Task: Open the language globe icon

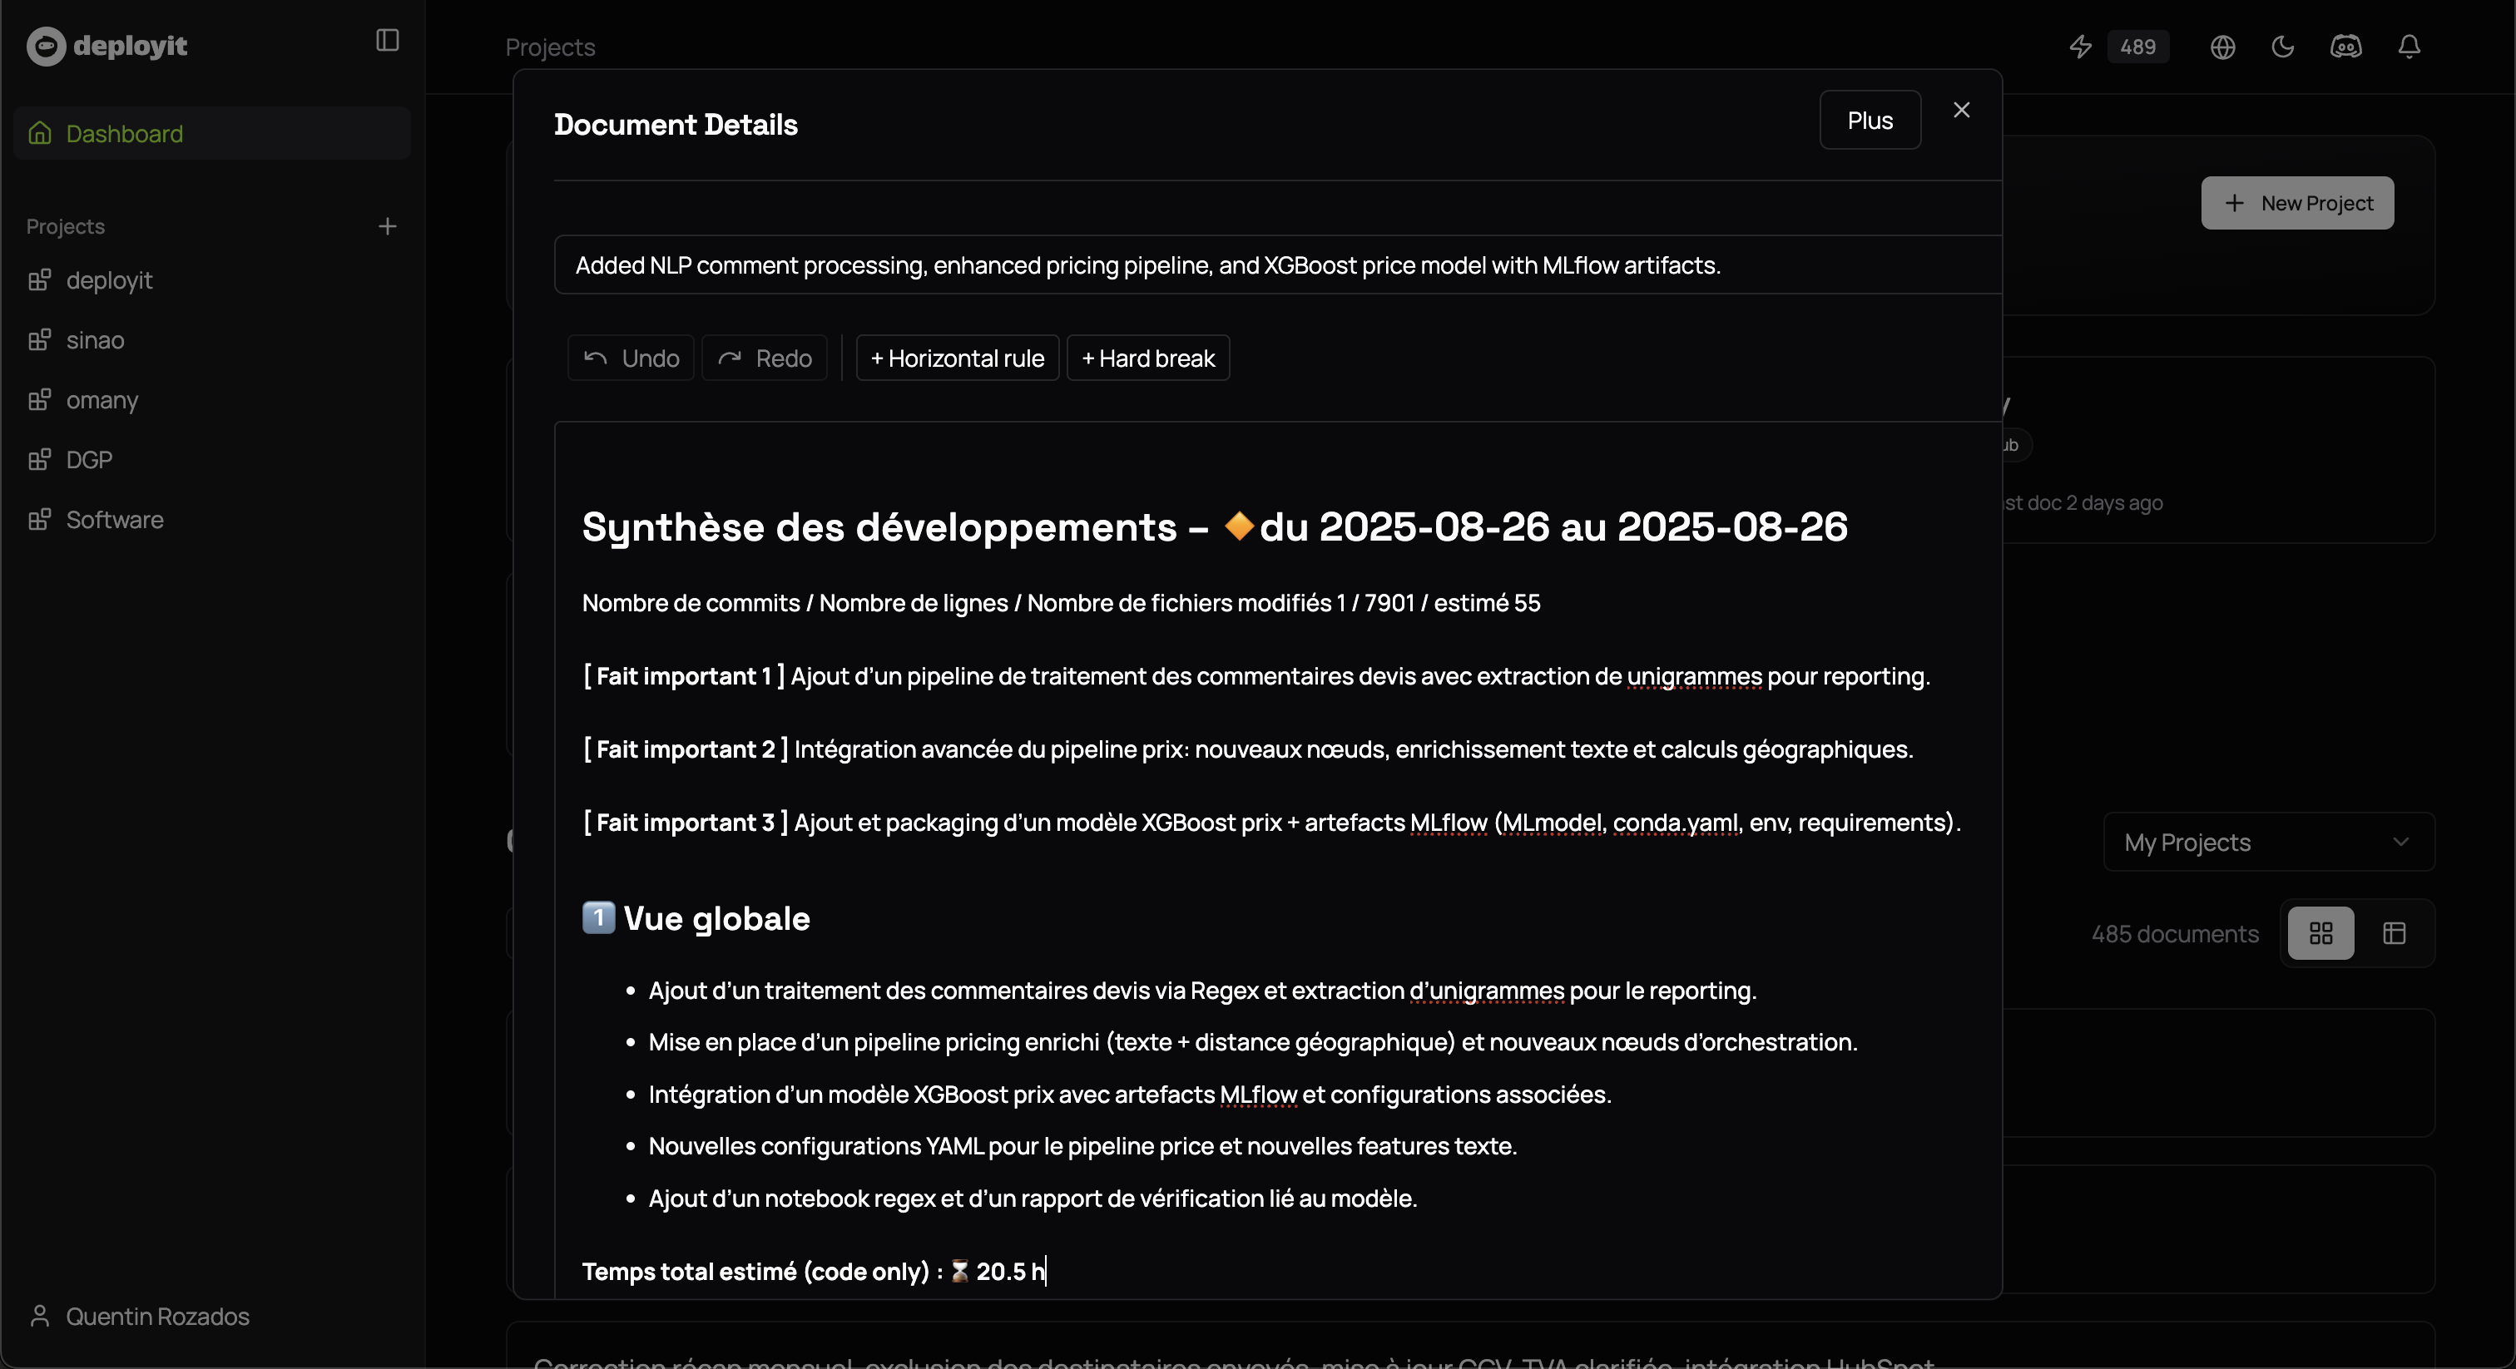Action: [2223, 47]
